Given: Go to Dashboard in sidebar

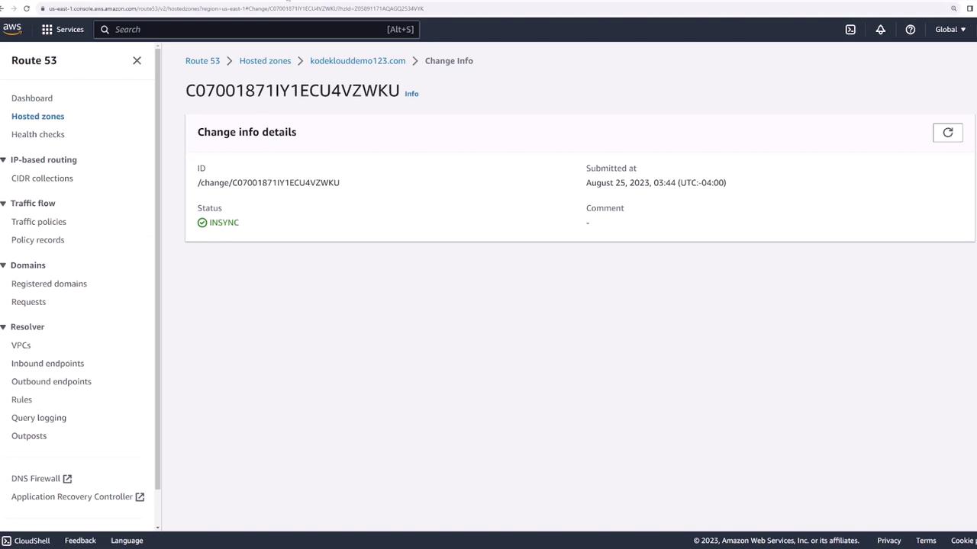Looking at the screenshot, I should (32, 98).
